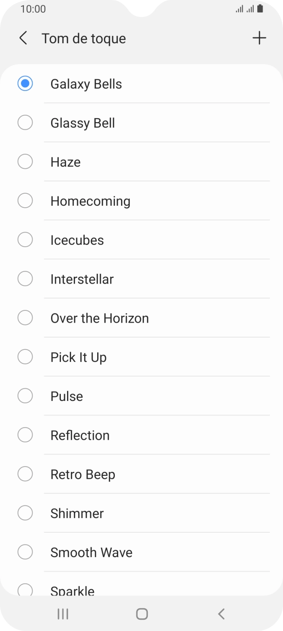The width and height of the screenshot is (283, 631).
Task: Select the Interstellar ringtone
Action: click(x=141, y=279)
